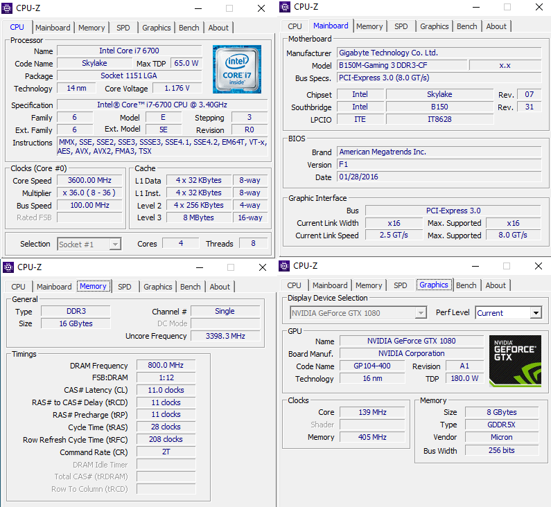Click the 16 GBytes memory size value

(76, 323)
